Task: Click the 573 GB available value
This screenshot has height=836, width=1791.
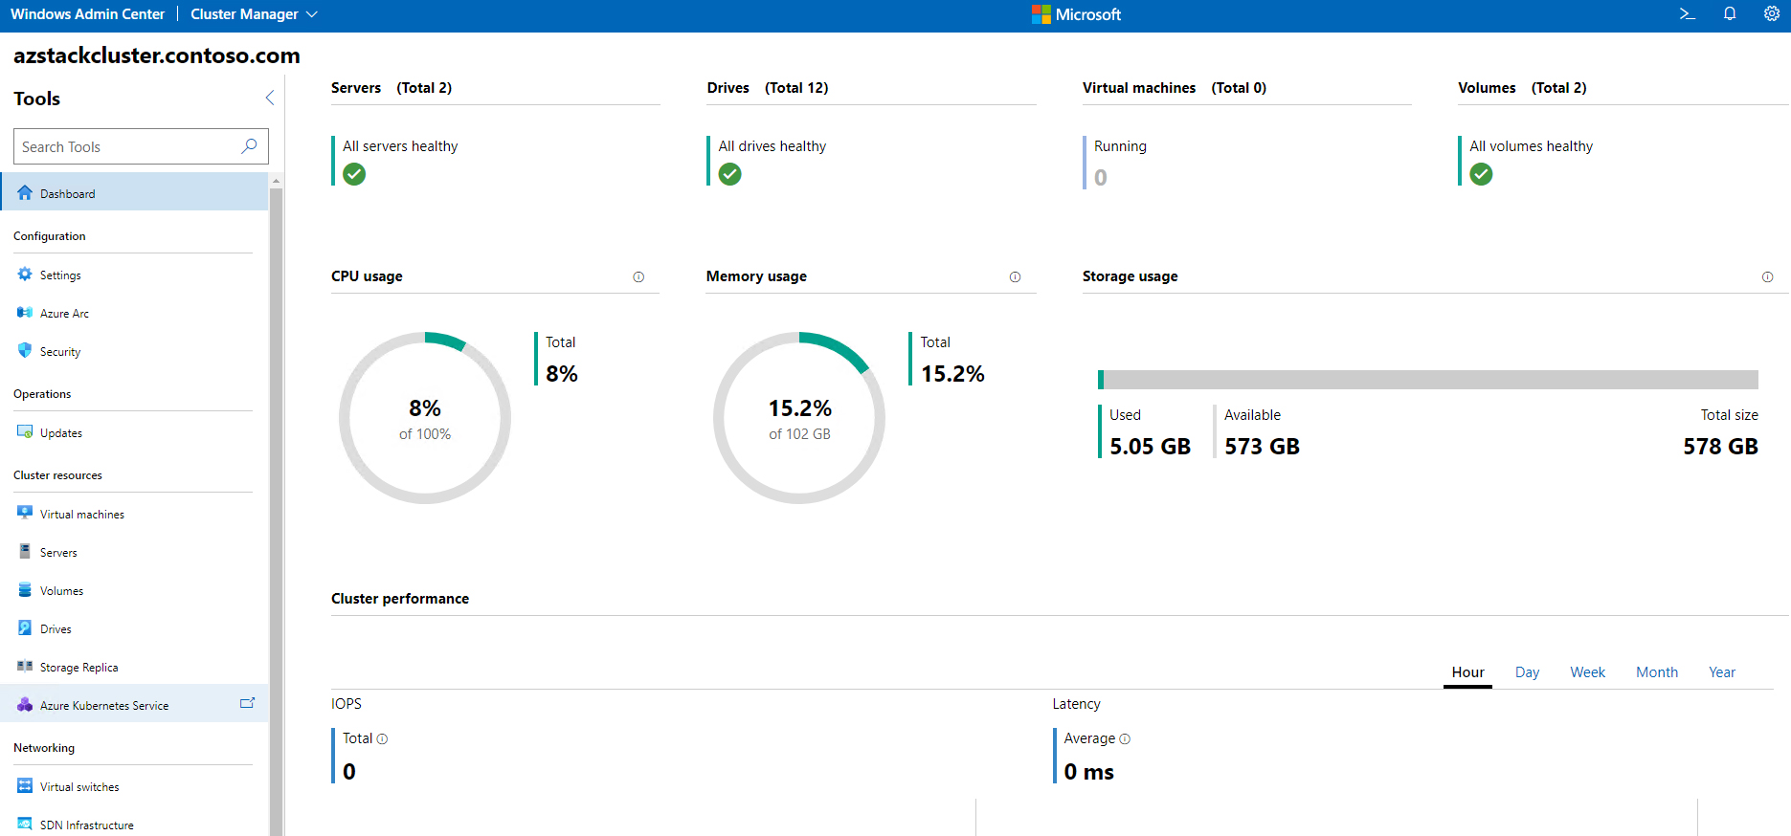Action: (x=1262, y=447)
